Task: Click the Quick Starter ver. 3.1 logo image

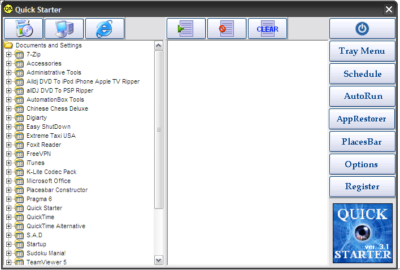Action: coord(363,233)
